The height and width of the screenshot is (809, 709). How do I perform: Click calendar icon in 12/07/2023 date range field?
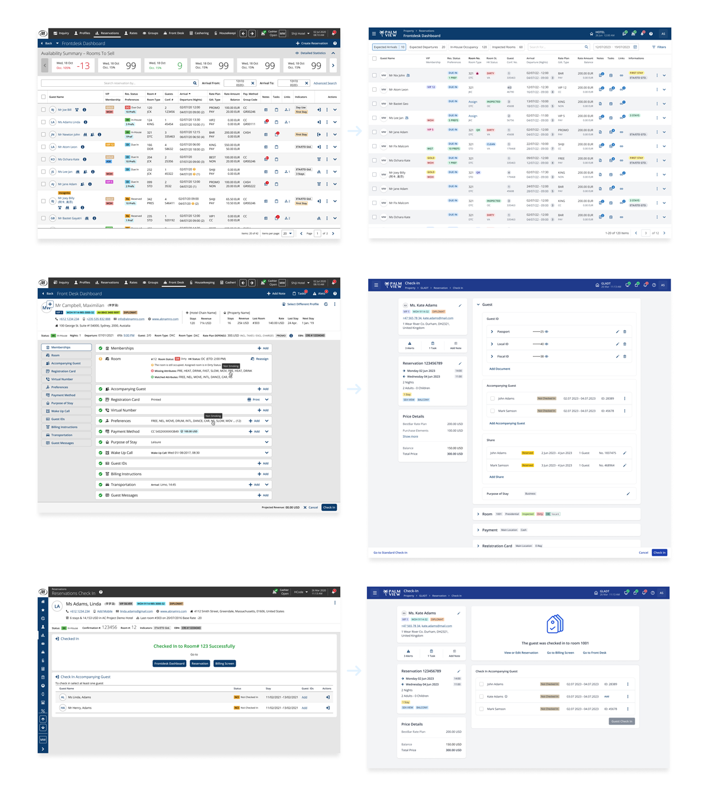tap(635, 47)
